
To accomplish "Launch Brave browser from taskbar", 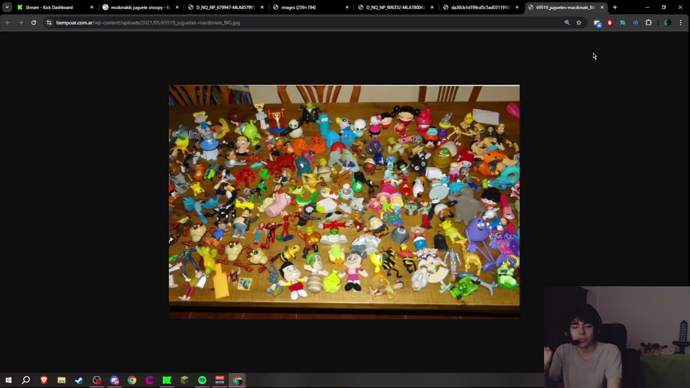I will click(44, 380).
